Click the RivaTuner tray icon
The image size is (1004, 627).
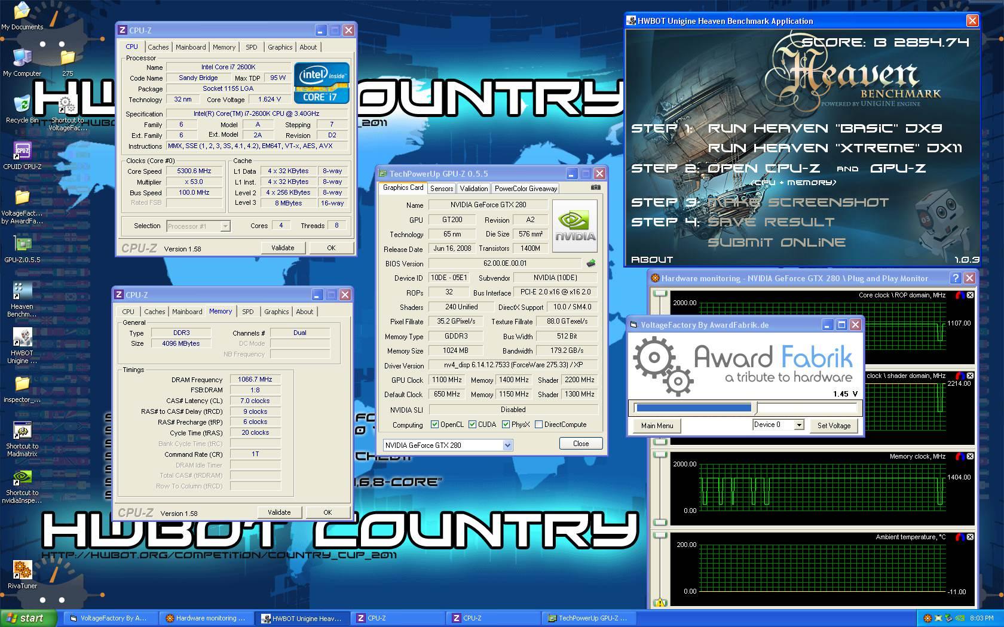click(x=928, y=618)
